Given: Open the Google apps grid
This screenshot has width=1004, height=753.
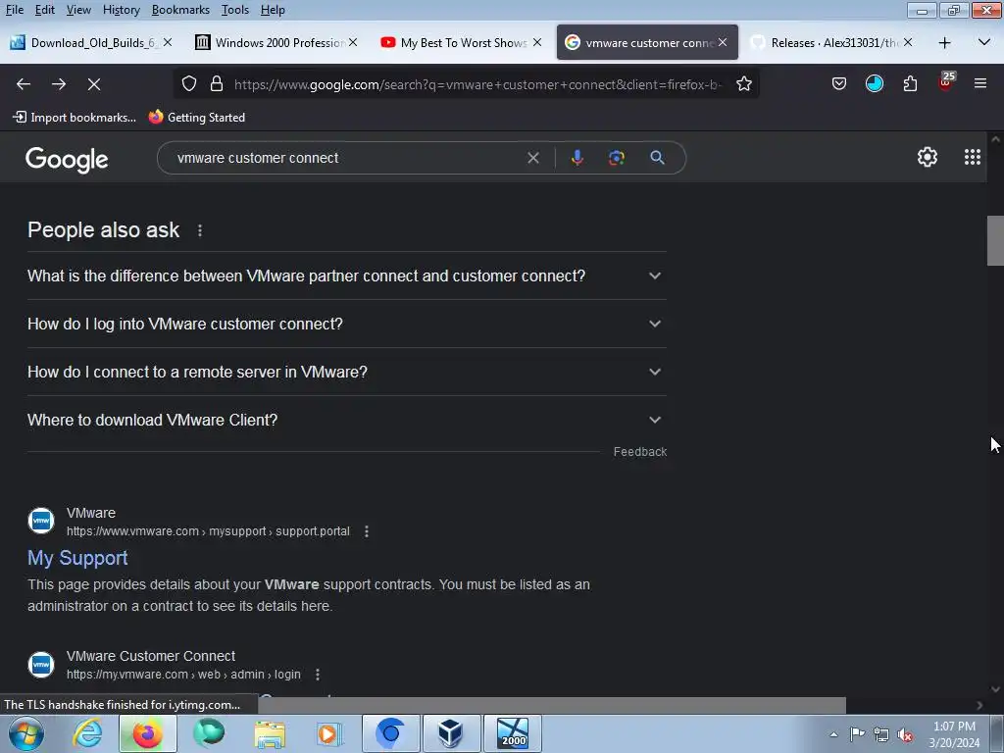Looking at the screenshot, I should point(973,157).
